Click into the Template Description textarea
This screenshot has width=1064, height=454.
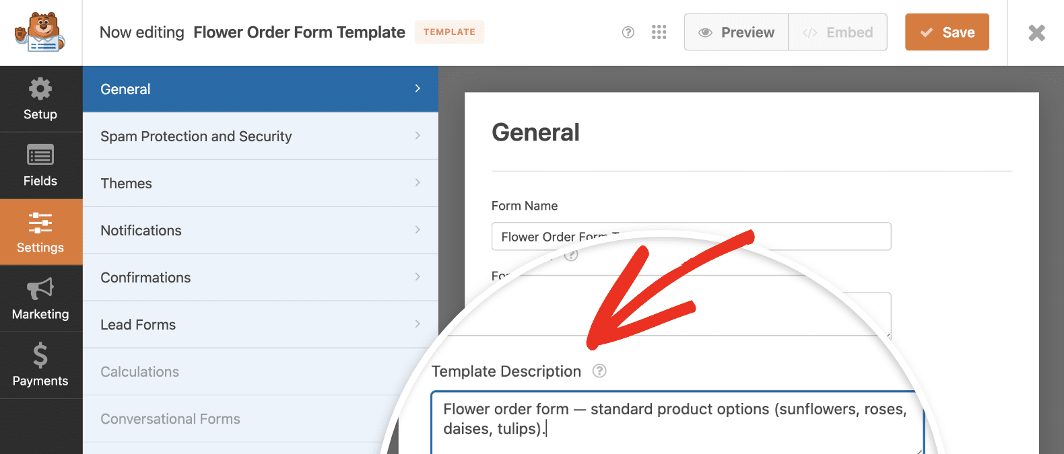677,422
